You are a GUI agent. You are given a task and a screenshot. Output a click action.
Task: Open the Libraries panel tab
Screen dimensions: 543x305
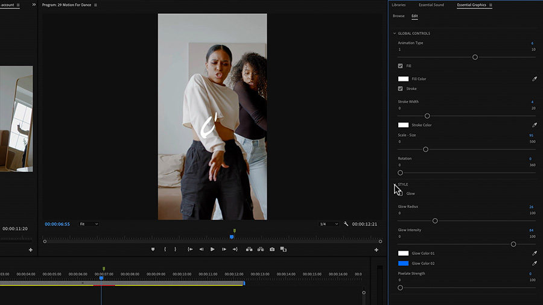(398, 5)
